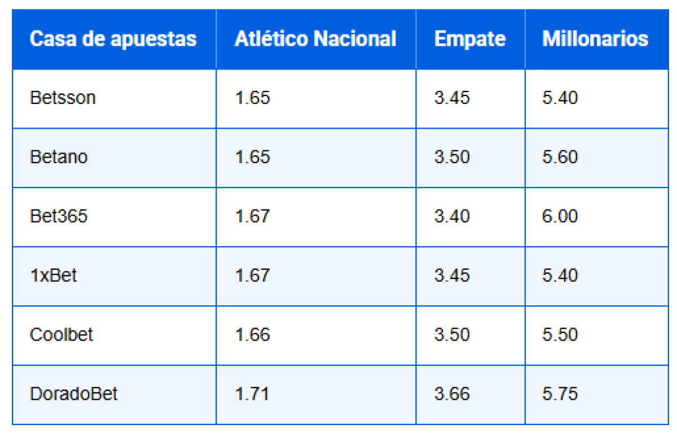Screen dimensions: 677x433
Task: Click Bet365's Millonarios odds 6.00
Action: [x=560, y=216]
